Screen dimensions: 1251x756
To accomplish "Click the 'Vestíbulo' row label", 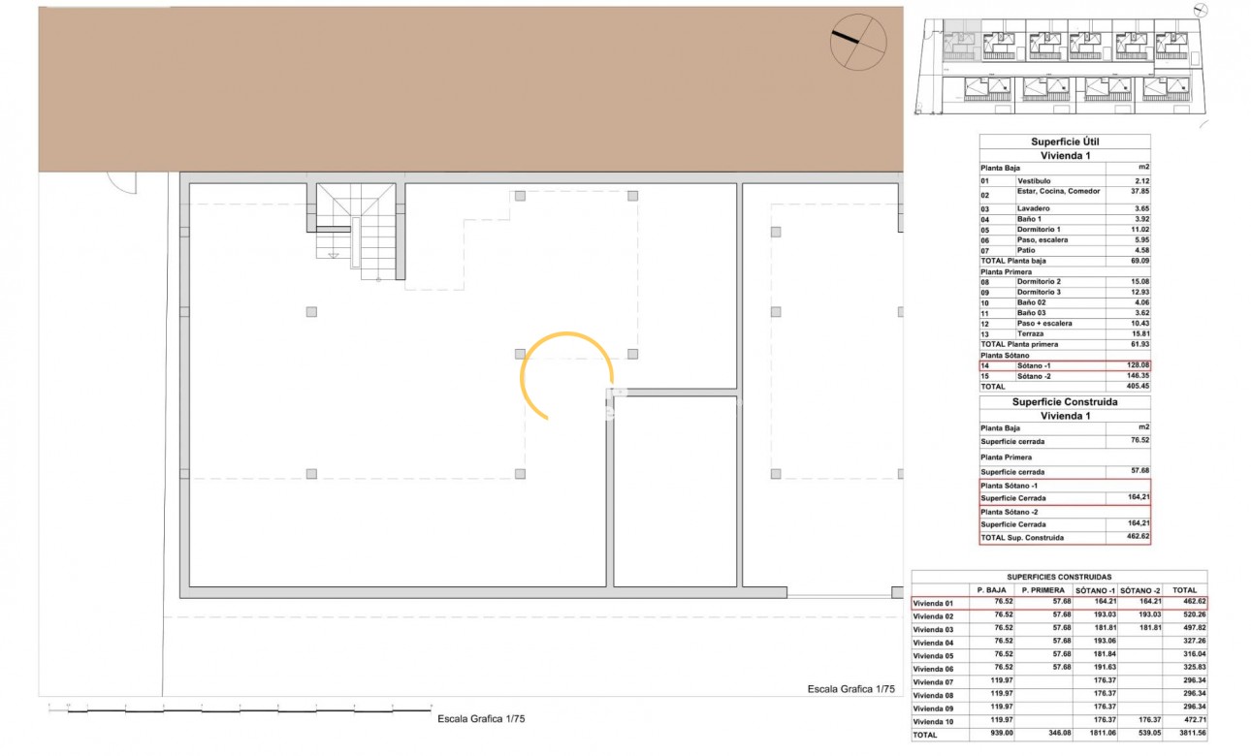I will [x=1036, y=181].
